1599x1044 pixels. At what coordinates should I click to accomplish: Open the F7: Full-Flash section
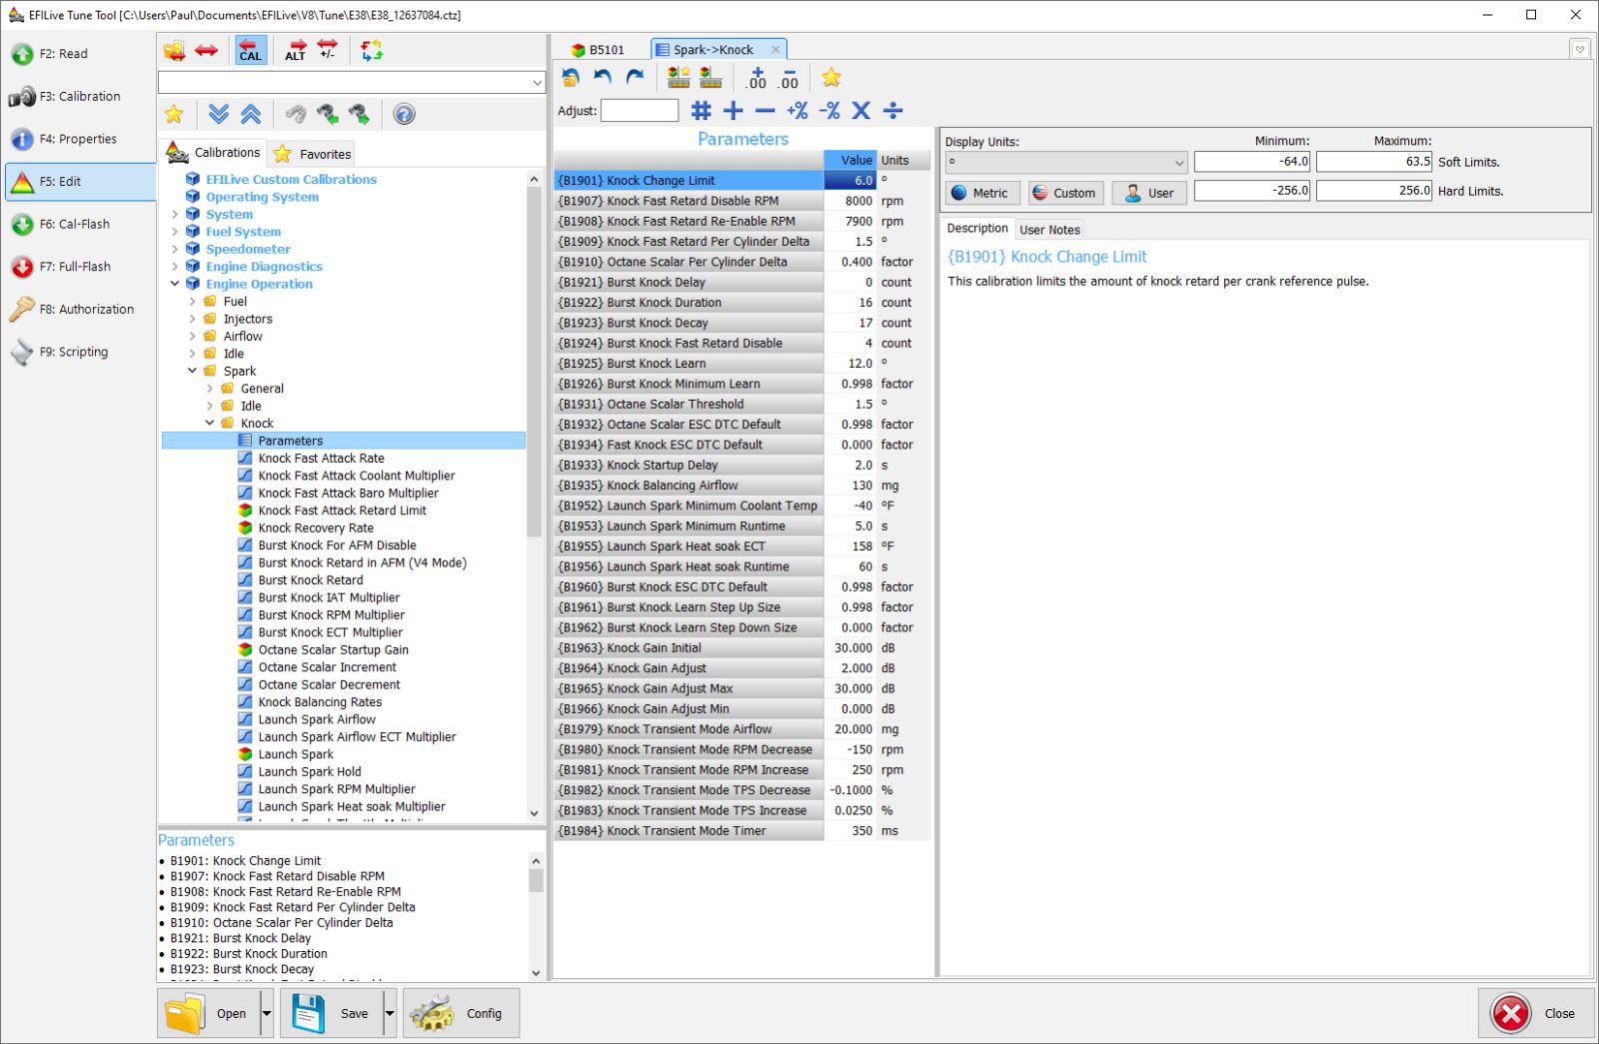point(80,267)
